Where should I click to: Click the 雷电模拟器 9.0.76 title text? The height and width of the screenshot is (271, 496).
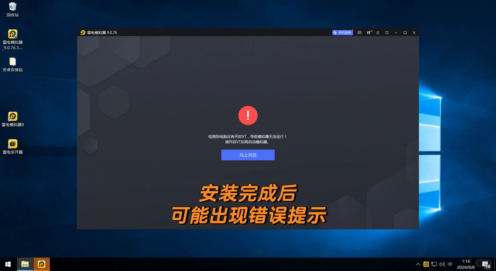102,33
